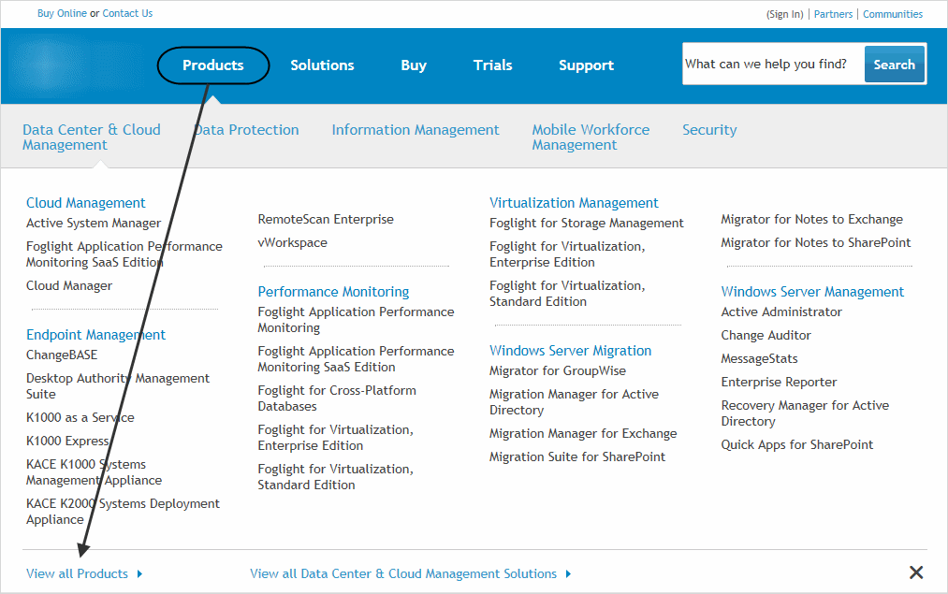The height and width of the screenshot is (594, 948).
Task: Open the Solutions menu
Action: click(322, 65)
